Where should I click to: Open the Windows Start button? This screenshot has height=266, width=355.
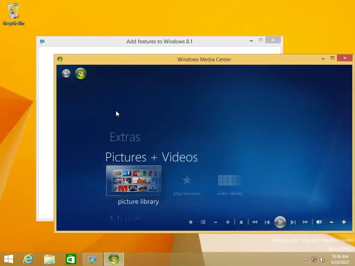click(x=9, y=259)
